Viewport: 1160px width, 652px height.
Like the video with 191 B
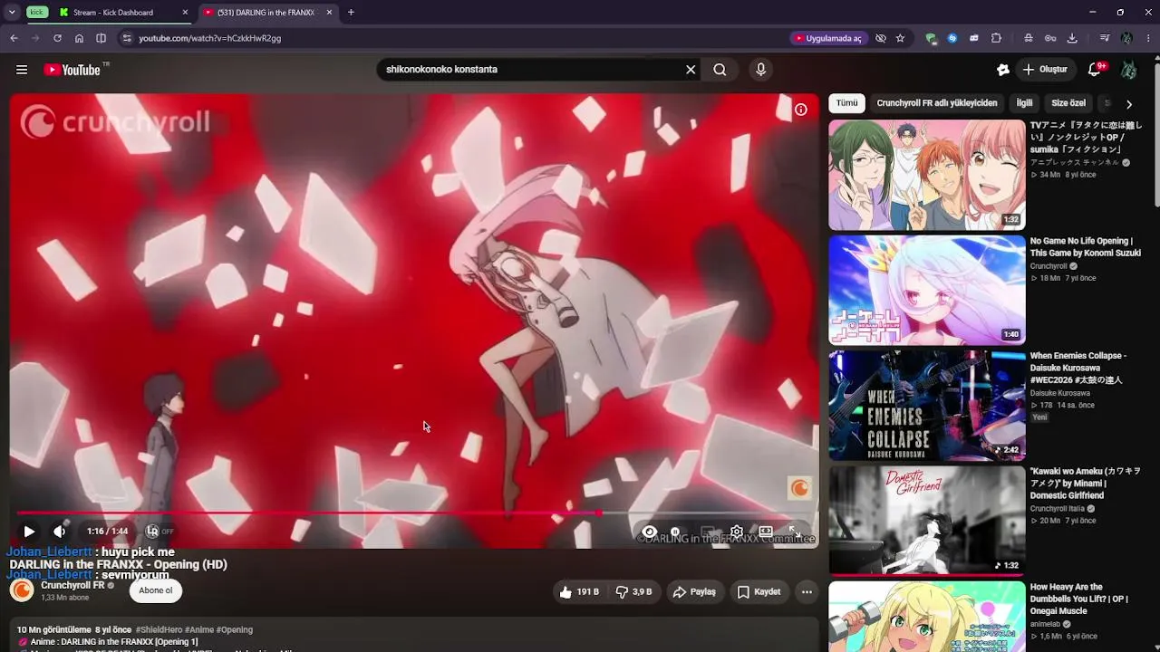tap(579, 592)
